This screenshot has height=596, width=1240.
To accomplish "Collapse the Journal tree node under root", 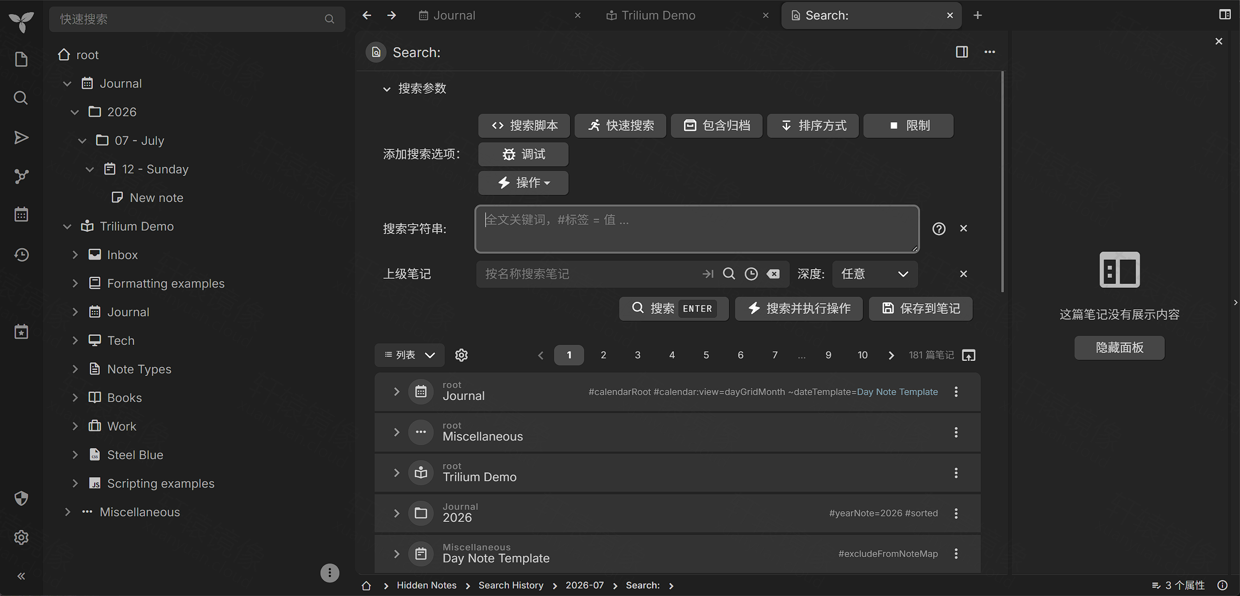I will coord(67,83).
